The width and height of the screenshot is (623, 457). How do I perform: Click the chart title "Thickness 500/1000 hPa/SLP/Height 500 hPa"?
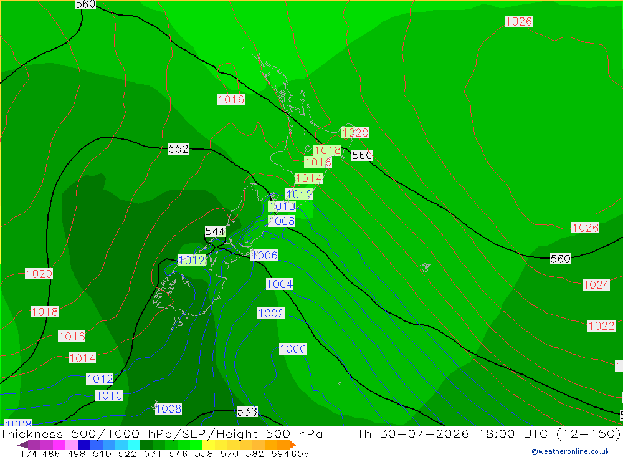pyautogui.click(x=161, y=433)
